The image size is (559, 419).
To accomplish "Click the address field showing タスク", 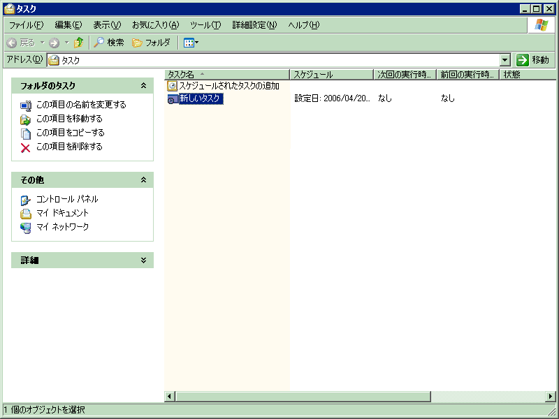I will [273, 60].
